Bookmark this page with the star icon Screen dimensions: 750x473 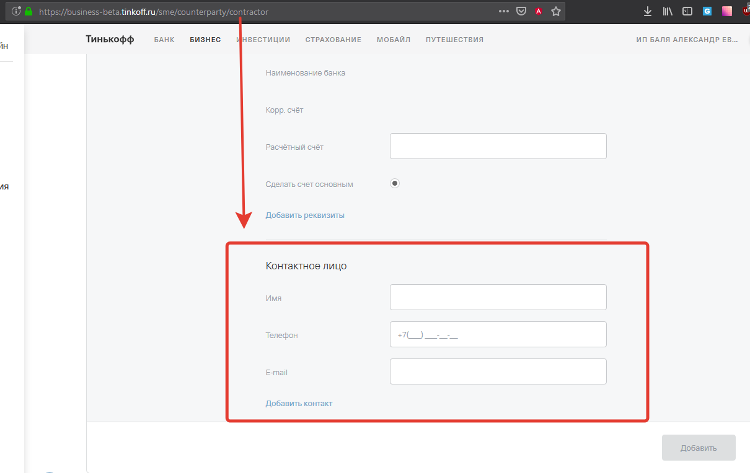555,11
